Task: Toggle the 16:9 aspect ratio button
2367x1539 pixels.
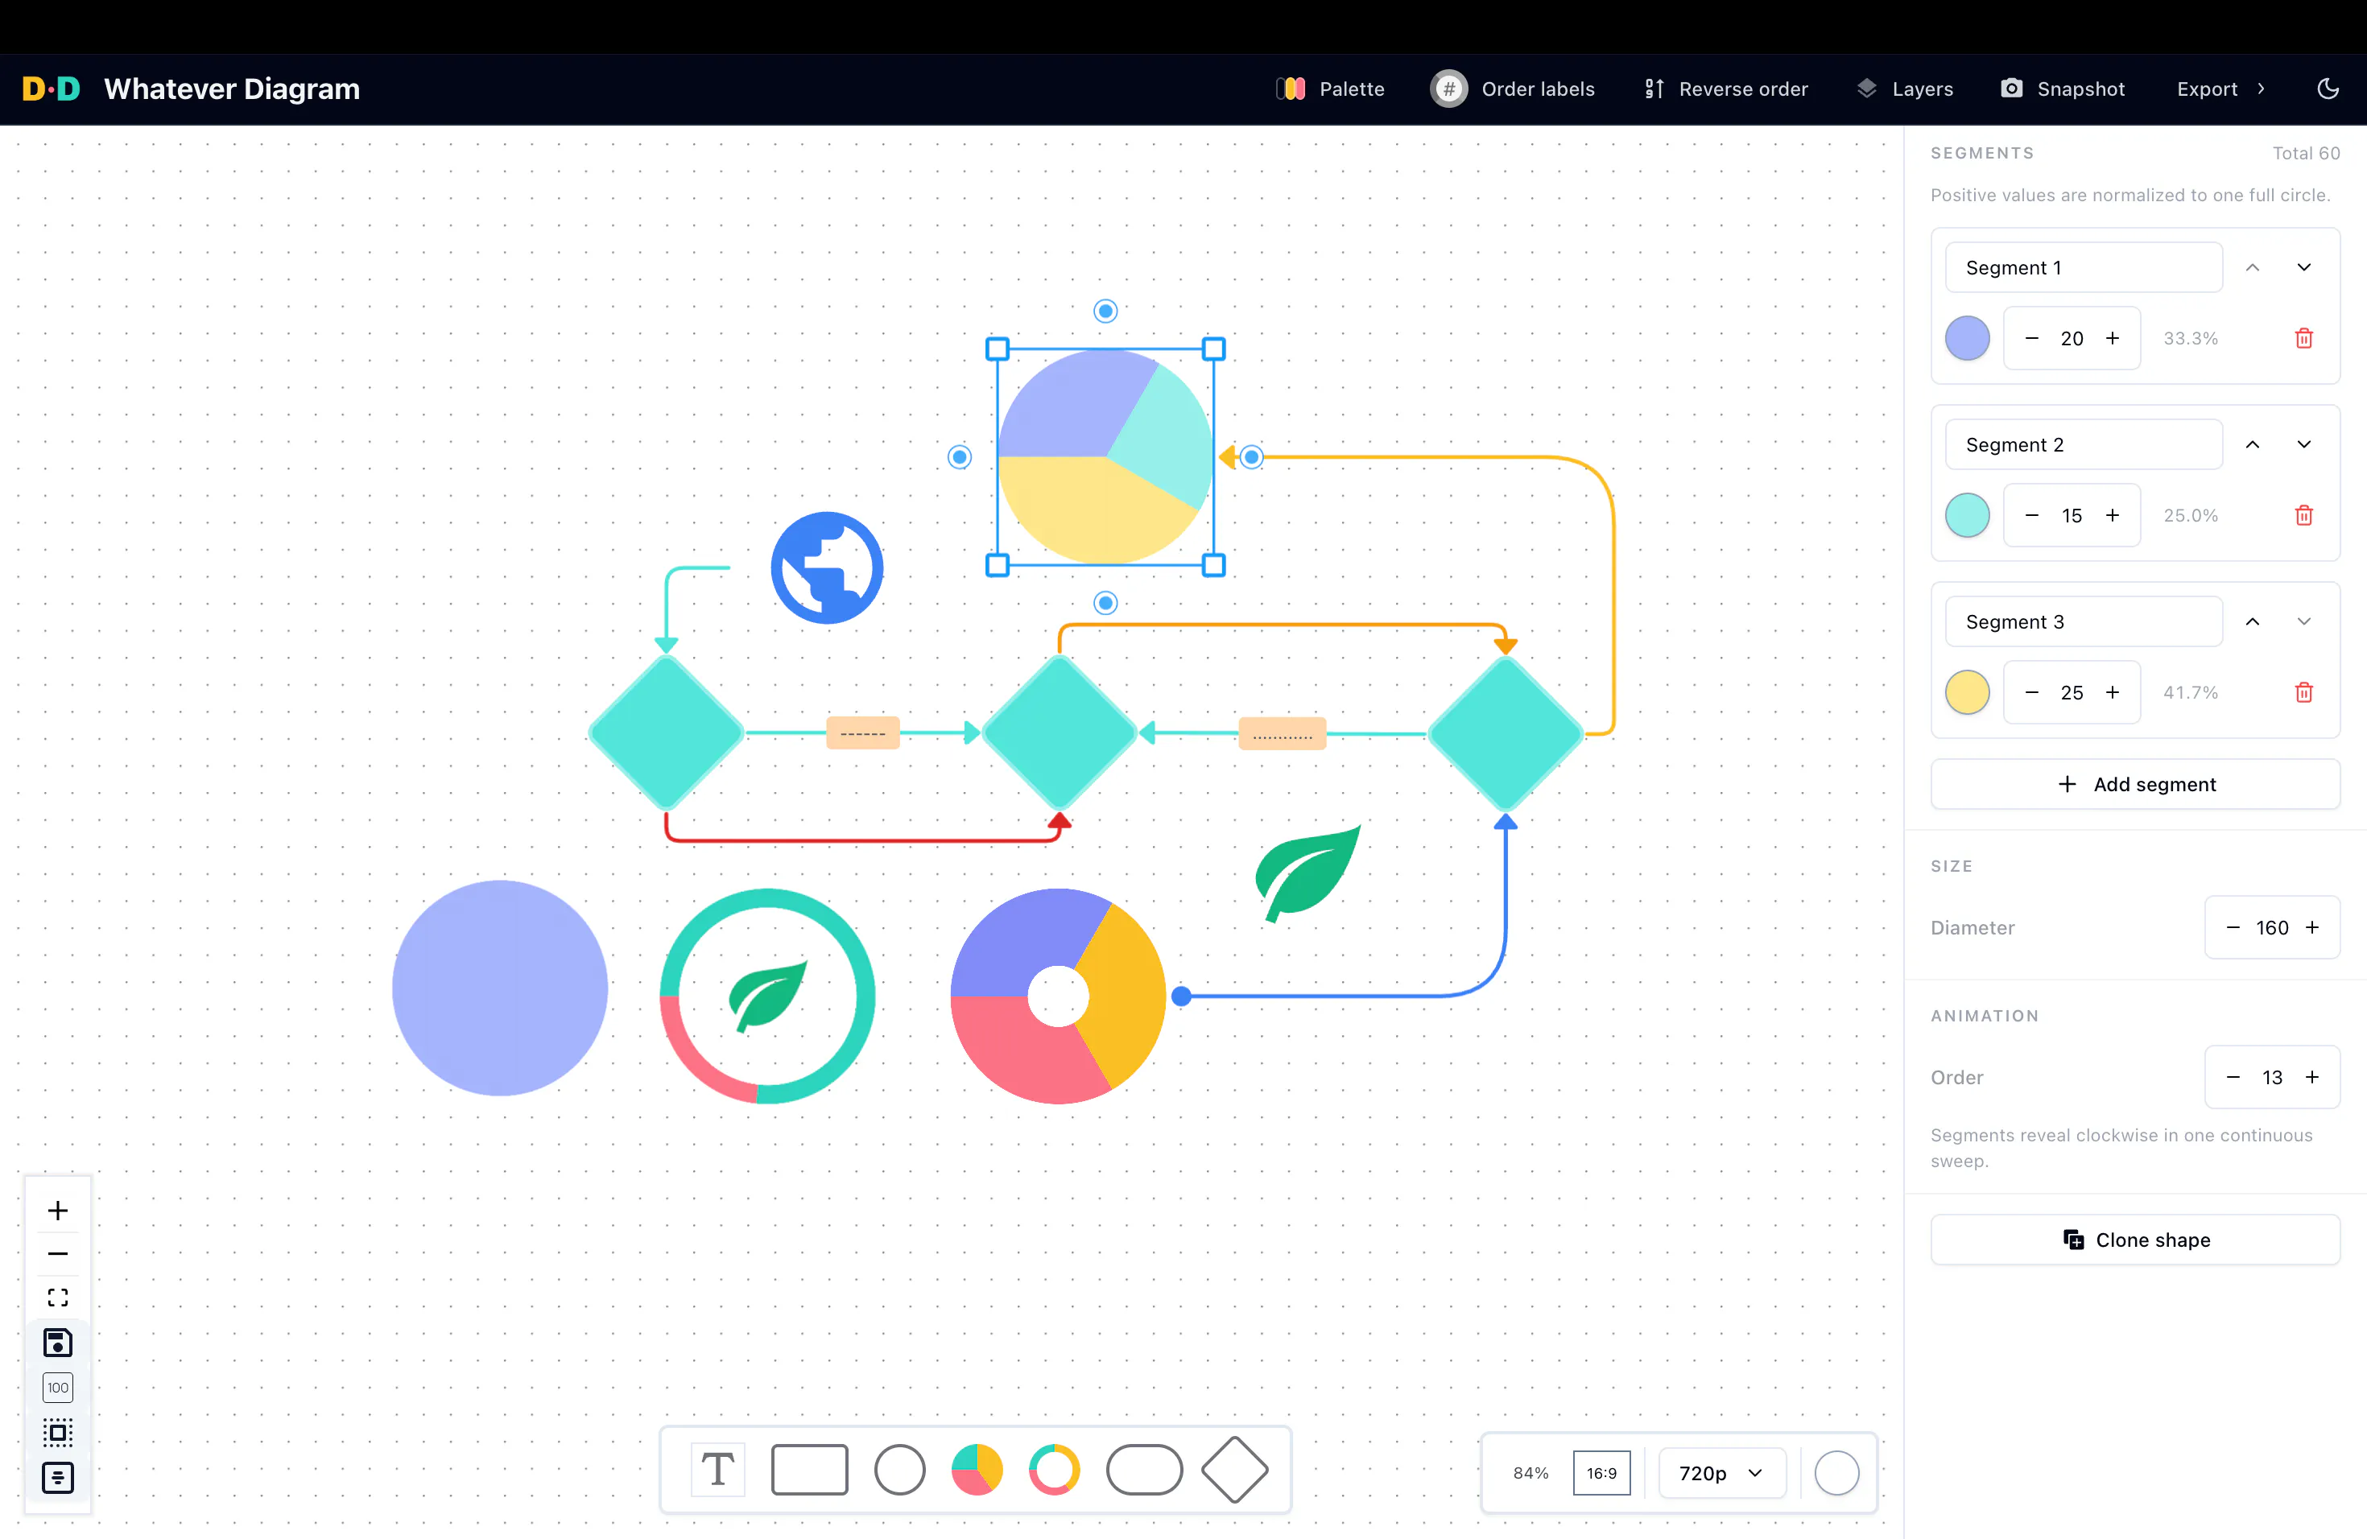Action: 1601,1472
